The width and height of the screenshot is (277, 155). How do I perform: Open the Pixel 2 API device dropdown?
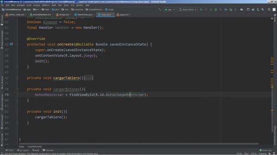(x=188, y=9)
